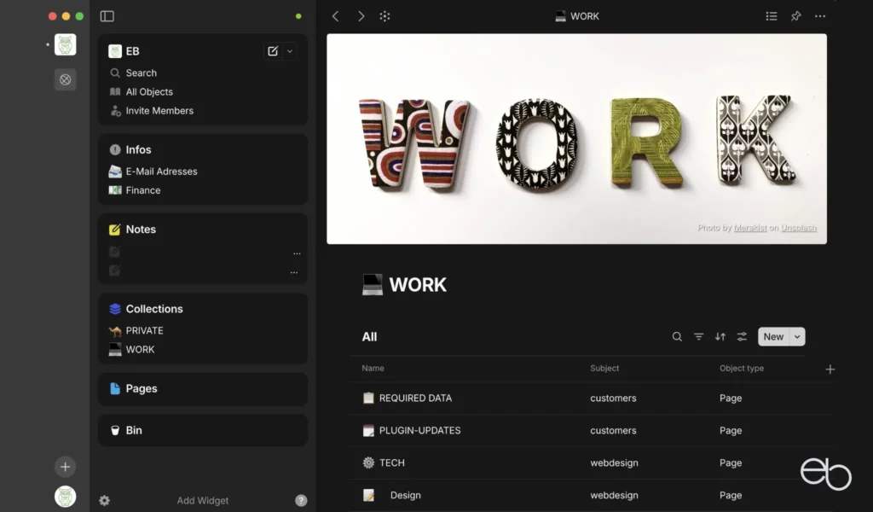
Task: Open WORK collection in sidebar
Action: tap(140, 350)
